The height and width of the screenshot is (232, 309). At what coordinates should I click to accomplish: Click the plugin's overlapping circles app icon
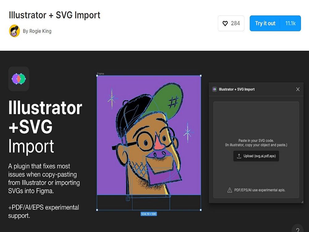point(19,79)
